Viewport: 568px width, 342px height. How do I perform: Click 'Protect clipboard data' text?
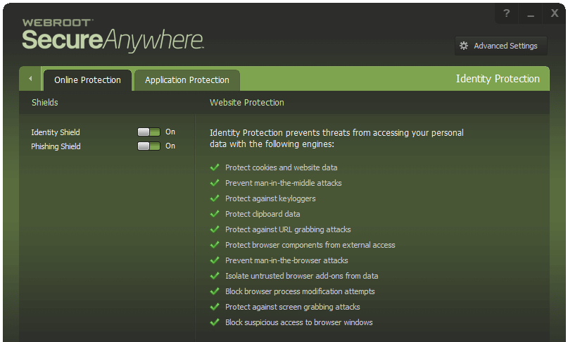point(263,214)
